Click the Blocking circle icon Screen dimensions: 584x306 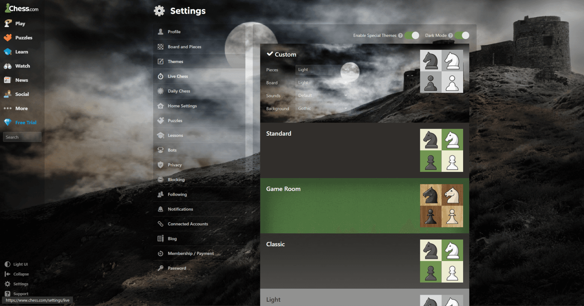click(x=161, y=180)
